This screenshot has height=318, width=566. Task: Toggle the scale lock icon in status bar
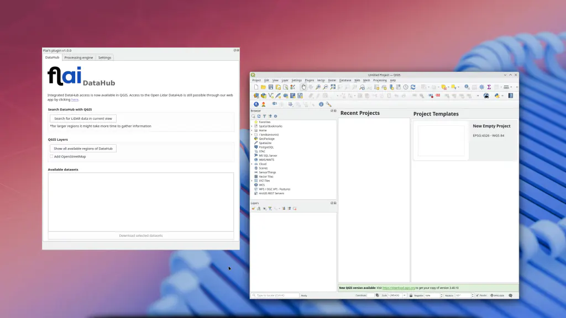click(x=411, y=296)
